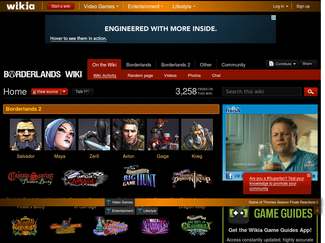
Task: Open the Lifestyle dropdown menu
Action: click(x=184, y=6)
